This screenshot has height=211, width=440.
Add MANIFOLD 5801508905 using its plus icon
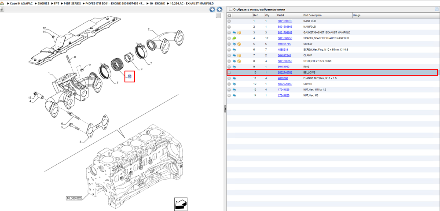[x=229, y=27]
